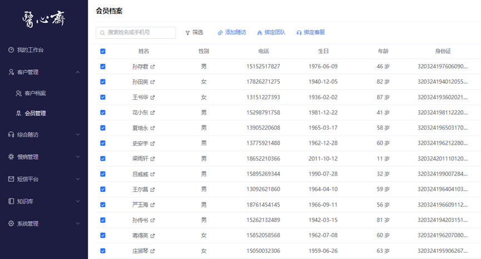This screenshot has width=481, height=259.
Task: Expand the 综合随访 chevron
Action: tap(78, 135)
